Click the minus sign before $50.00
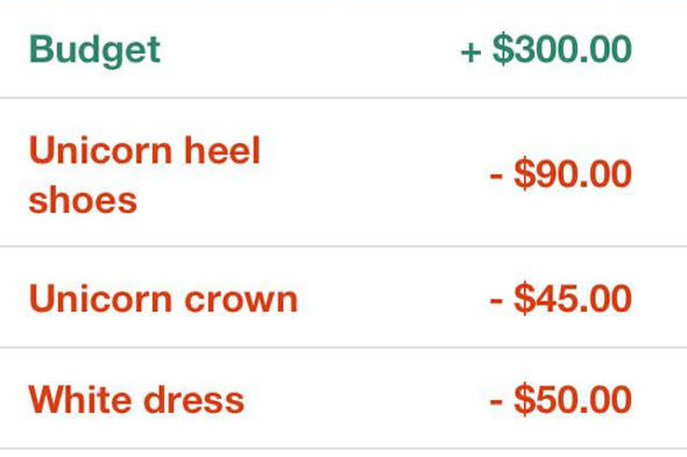The height and width of the screenshot is (457, 687). pos(497,401)
